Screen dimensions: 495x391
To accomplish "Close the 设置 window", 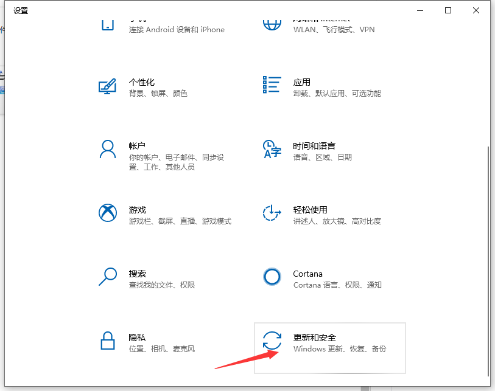I will 476,10.
